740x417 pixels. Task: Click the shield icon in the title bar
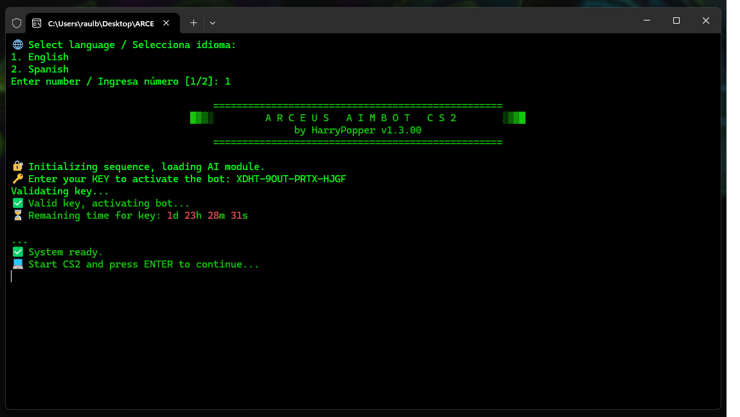click(17, 23)
